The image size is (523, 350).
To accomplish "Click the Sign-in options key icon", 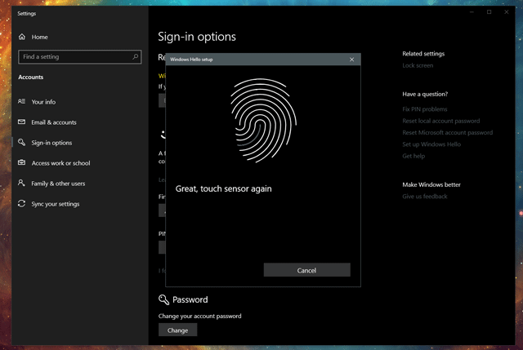I will pyautogui.click(x=22, y=143).
